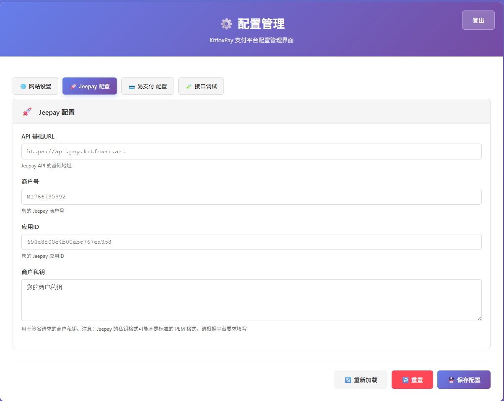Click the gear icon beside 配置管理 title
Screen dimensions: 504x401
[226, 24]
